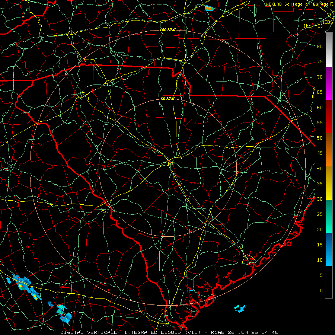Select the magenta-purple segment of the color bar
The width and height of the screenshot is (335, 335).
click(329, 83)
